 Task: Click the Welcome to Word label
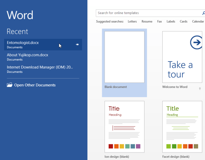[x=175, y=87]
